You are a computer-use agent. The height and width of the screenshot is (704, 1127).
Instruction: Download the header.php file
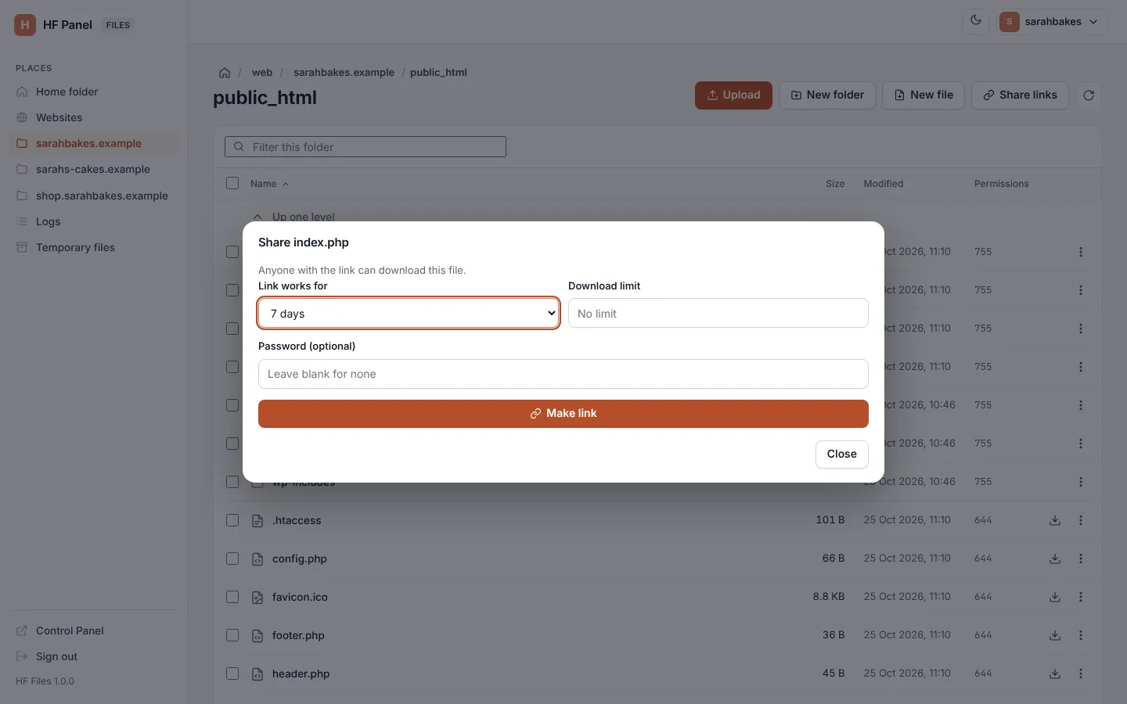[x=1055, y=673]
